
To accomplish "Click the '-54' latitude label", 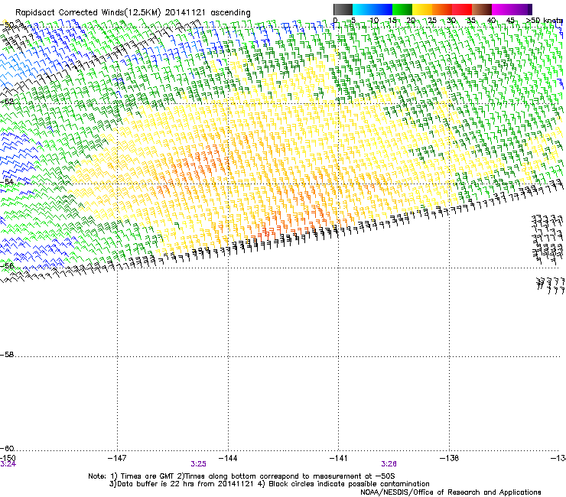I will point(7,182).
